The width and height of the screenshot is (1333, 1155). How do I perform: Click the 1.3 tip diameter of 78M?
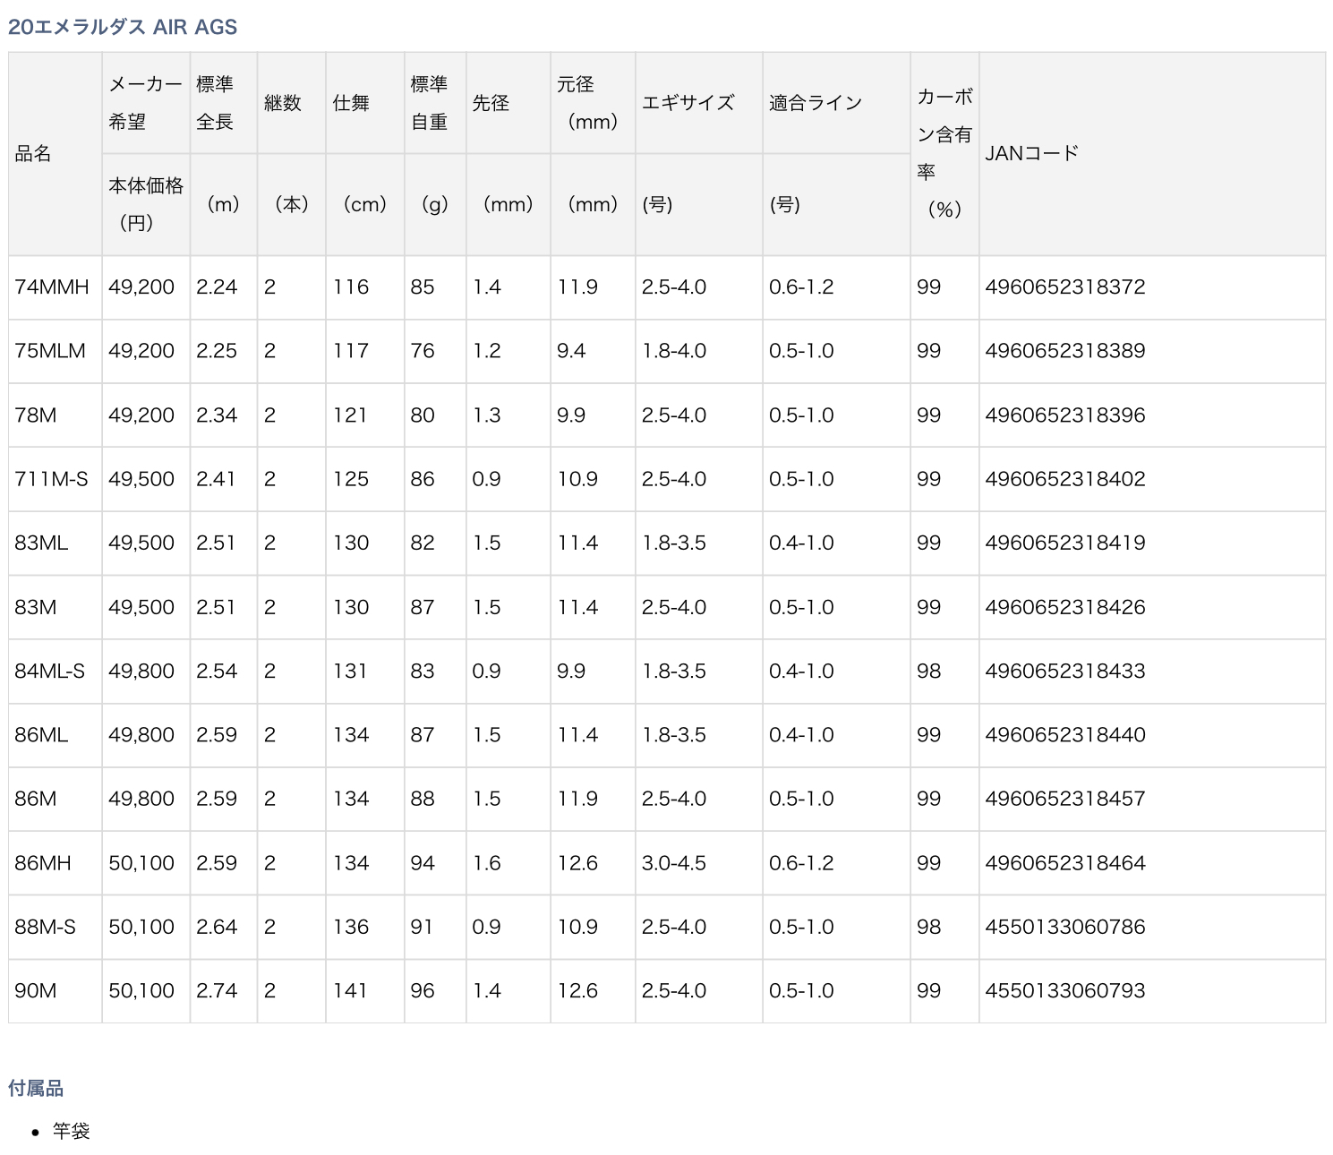click(487, 415)
